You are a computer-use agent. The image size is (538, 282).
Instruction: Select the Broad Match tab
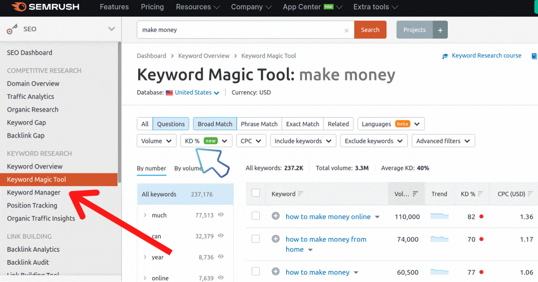215,124
